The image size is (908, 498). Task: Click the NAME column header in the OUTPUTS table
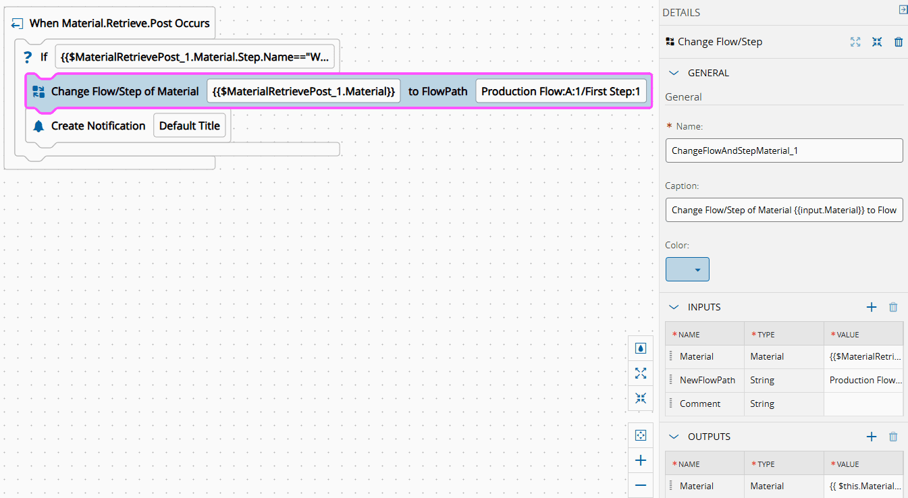point(705,464)
